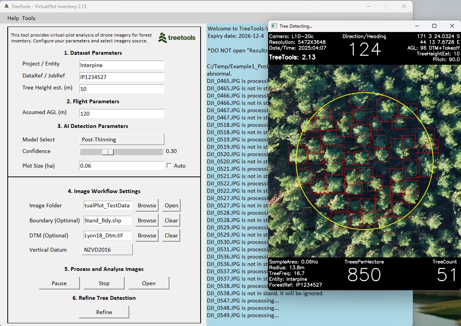Clear the Boundary shapefile path
461x326 pixels.
pyautogui.click(x=171, y=220)
